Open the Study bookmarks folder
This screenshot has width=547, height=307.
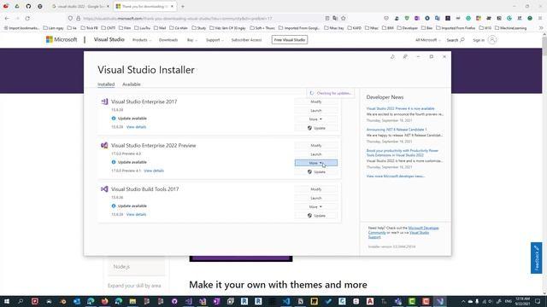[x=199, y=28]
